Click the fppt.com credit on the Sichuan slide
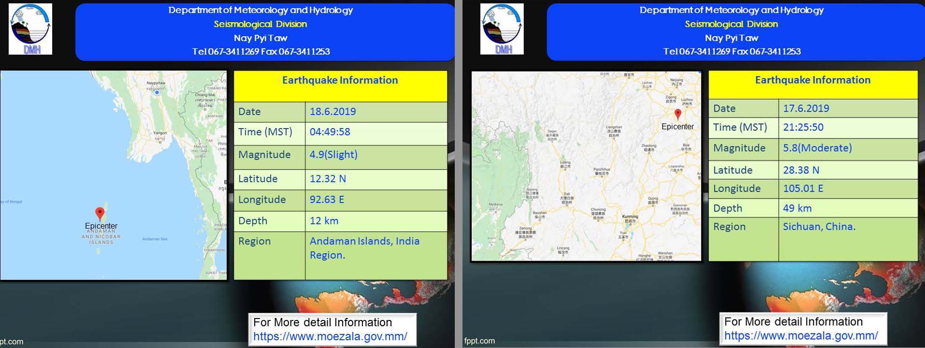The height and width of the screenshot is (348, 925). tap(479, 341)
